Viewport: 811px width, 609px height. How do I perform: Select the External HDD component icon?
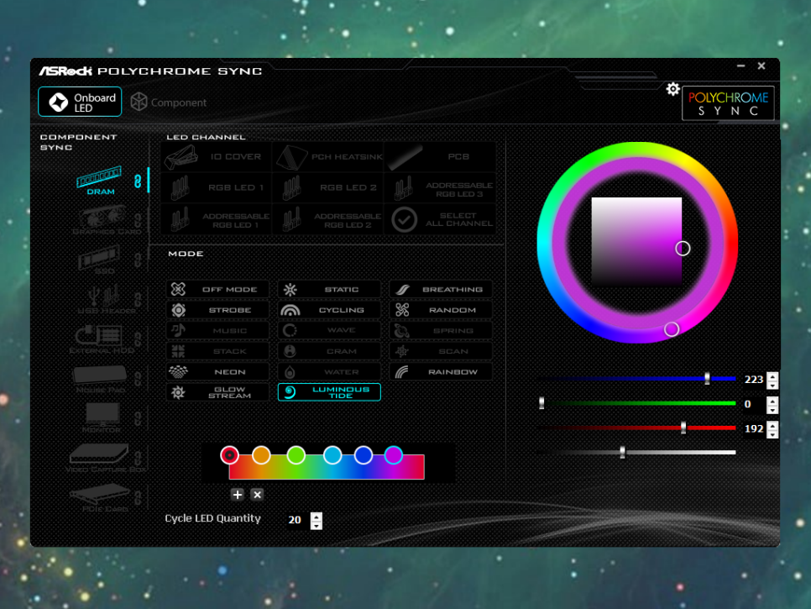coord(101,339)
